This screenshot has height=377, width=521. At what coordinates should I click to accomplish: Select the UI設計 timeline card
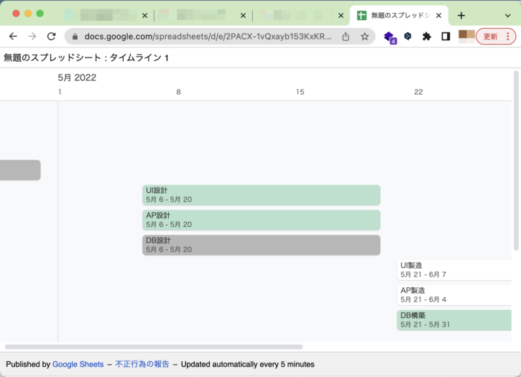click(x=261, y=195)
